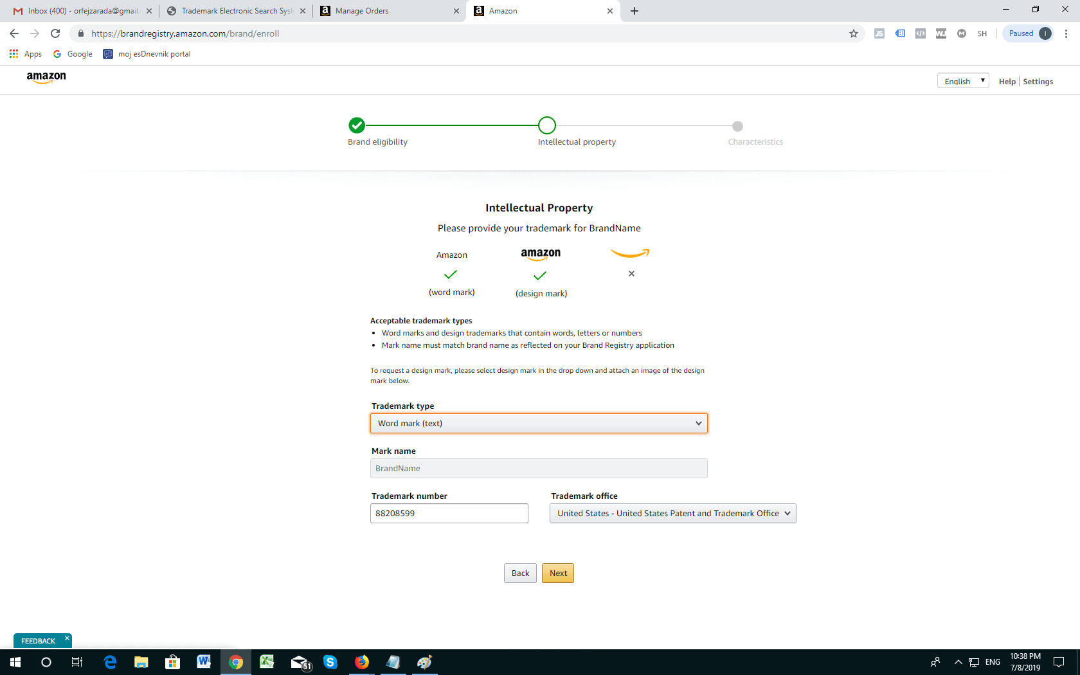Open Skype from taskbar
The image size is (1080, 675).
[x=330, y=662]
